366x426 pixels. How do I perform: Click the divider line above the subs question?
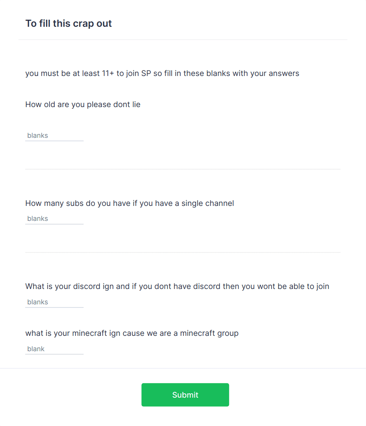183,169
